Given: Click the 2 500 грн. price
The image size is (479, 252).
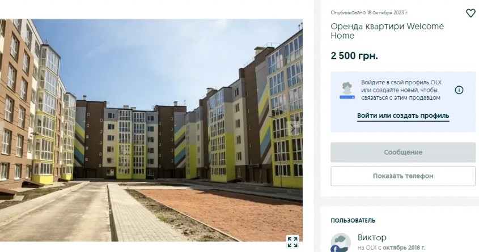Looking at the screenshot, I should [x=354, y=56].
